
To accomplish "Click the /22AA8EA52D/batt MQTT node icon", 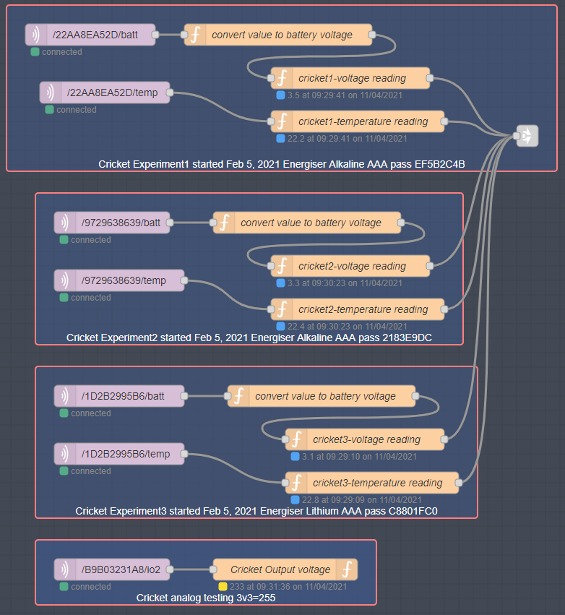I will pos(36,35).
